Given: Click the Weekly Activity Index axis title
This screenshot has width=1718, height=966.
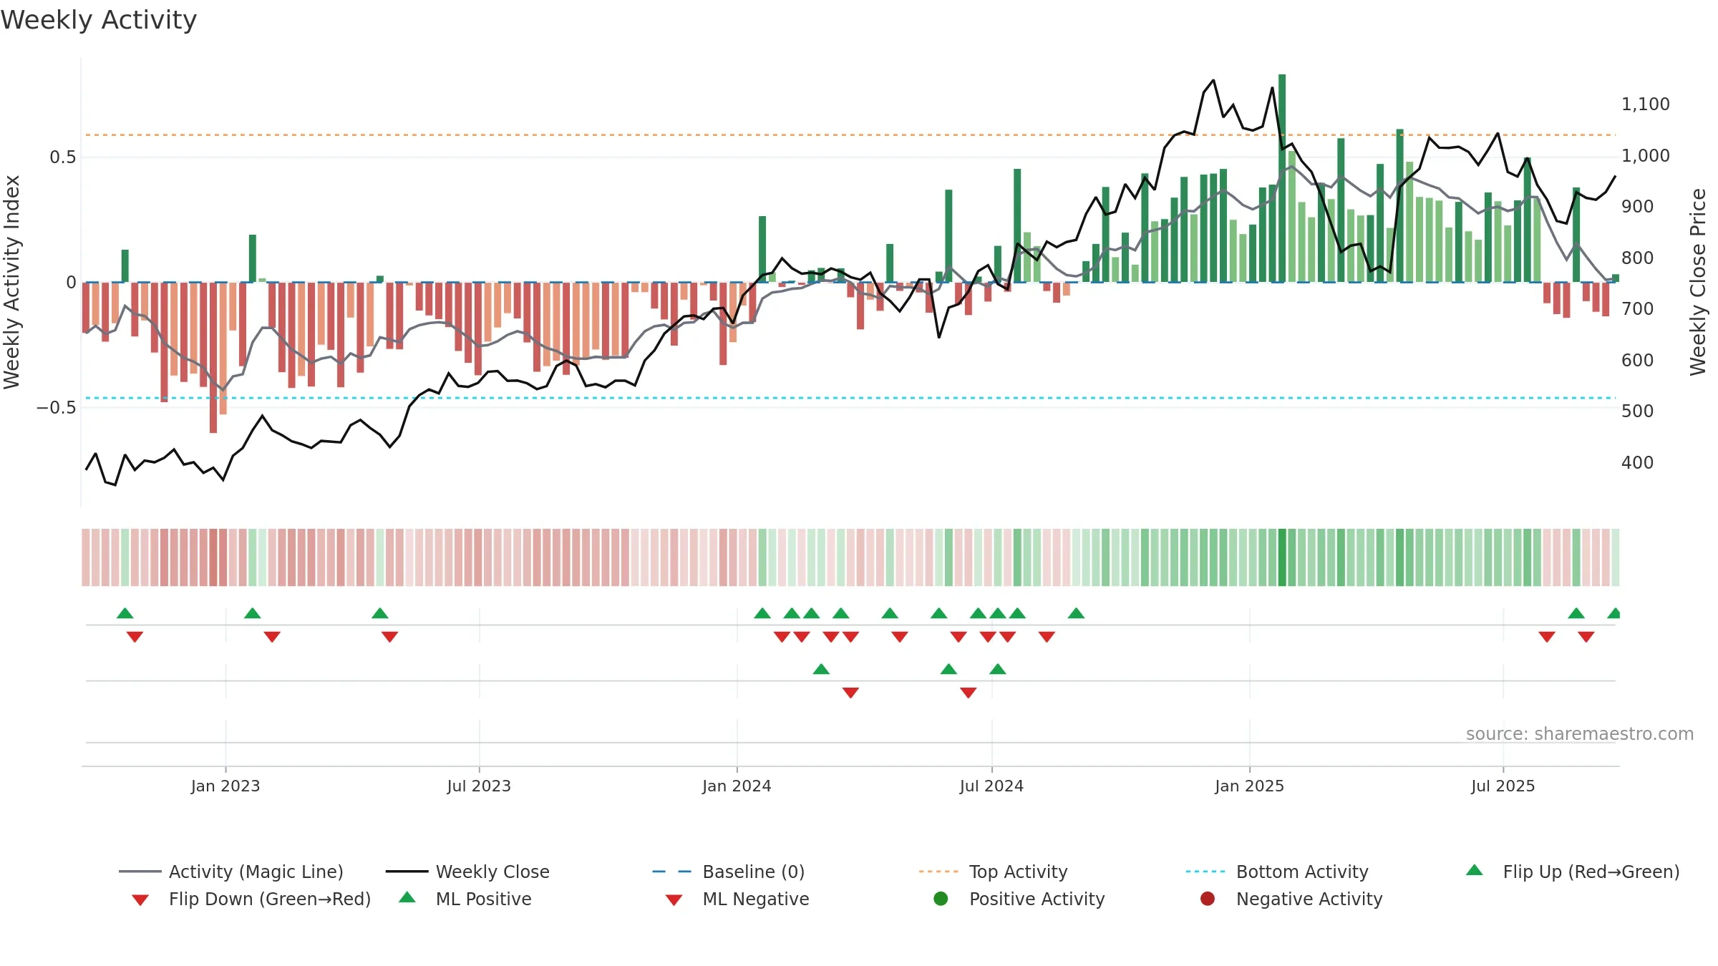Looking at the screenshot, I should [x=11, y=282].
